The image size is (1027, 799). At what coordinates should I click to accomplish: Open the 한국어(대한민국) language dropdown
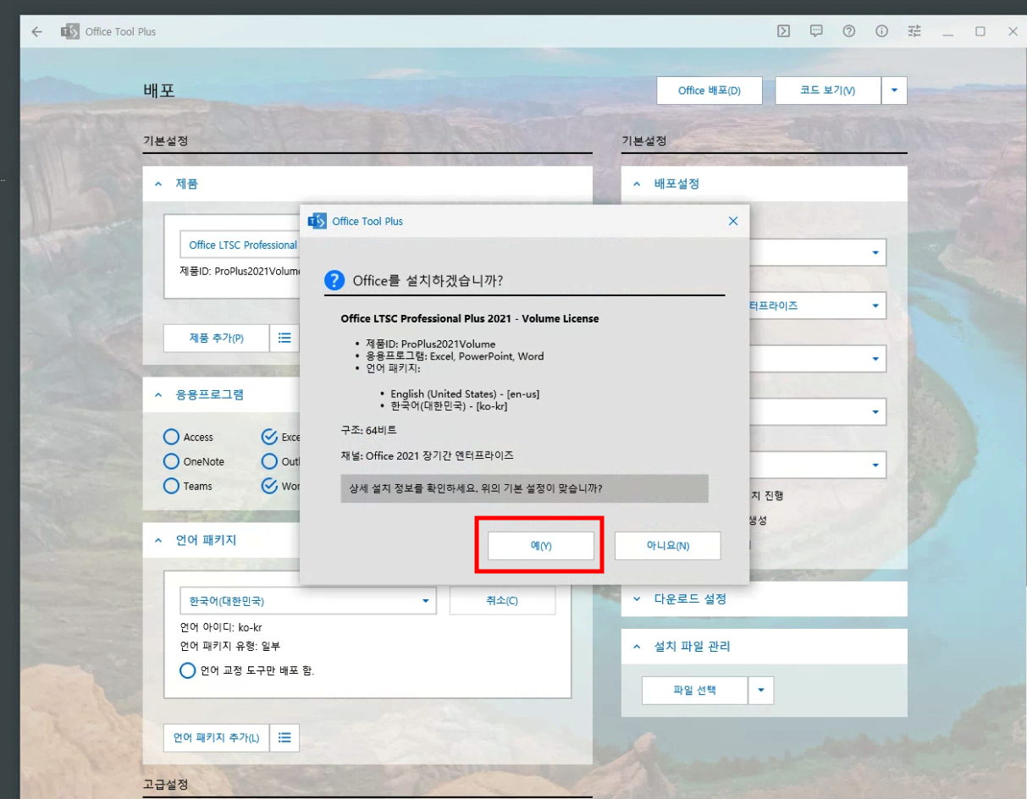pos(308,601)
